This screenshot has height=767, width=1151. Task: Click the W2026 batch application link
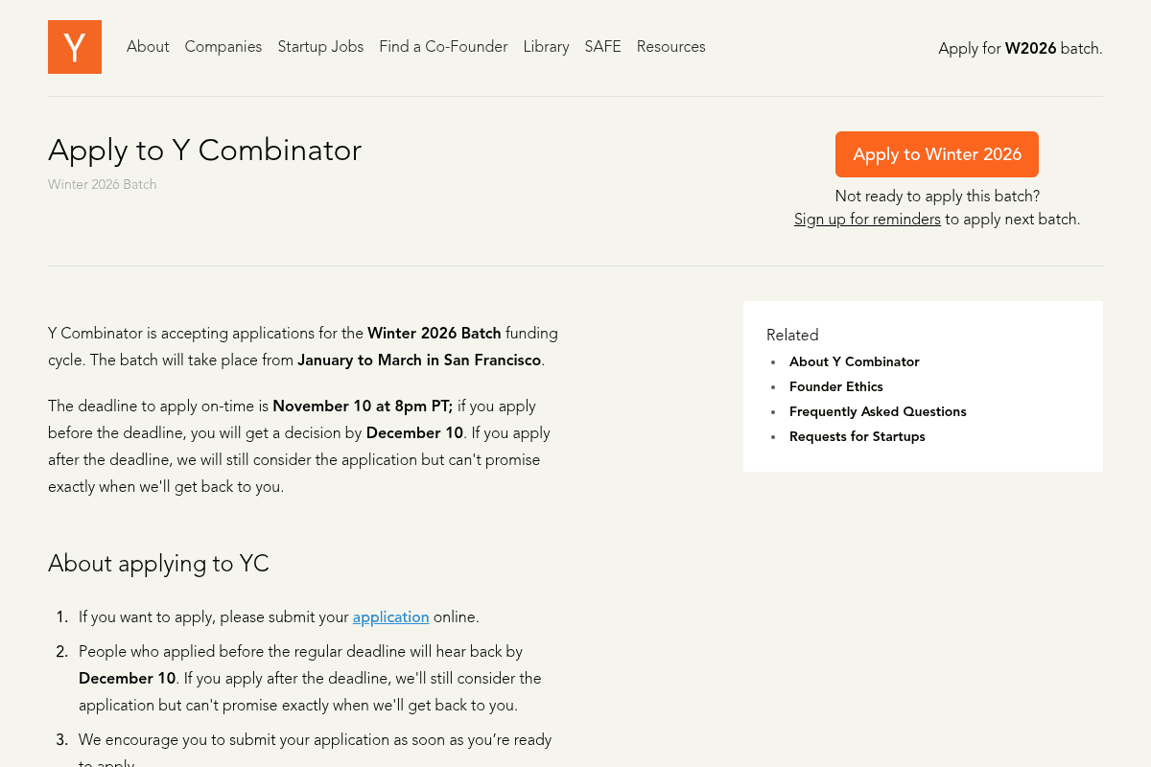pyautogui.click(x=1030, y=47)
